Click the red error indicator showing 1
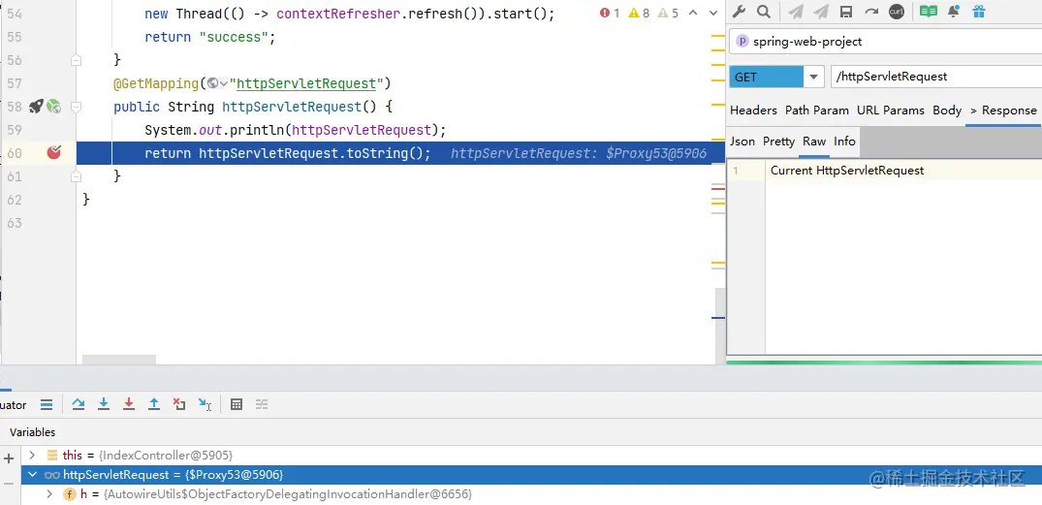This screenshot has height=505, width=1042. pos(610,13)
